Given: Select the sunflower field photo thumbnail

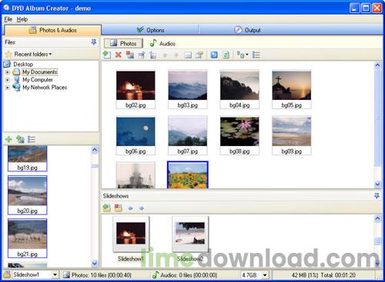Looking at the screenshot, I should 188,175.
